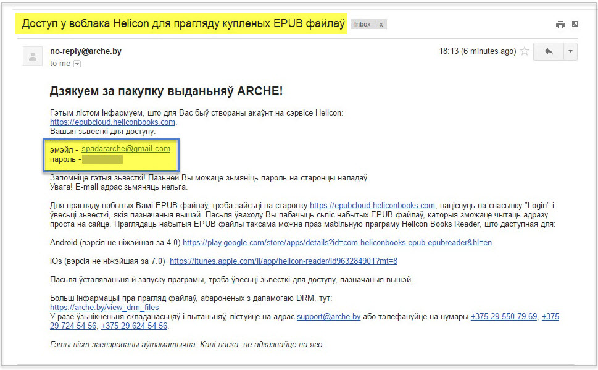
Task: Print the email using the printer icon
Action: coord(560,25)
